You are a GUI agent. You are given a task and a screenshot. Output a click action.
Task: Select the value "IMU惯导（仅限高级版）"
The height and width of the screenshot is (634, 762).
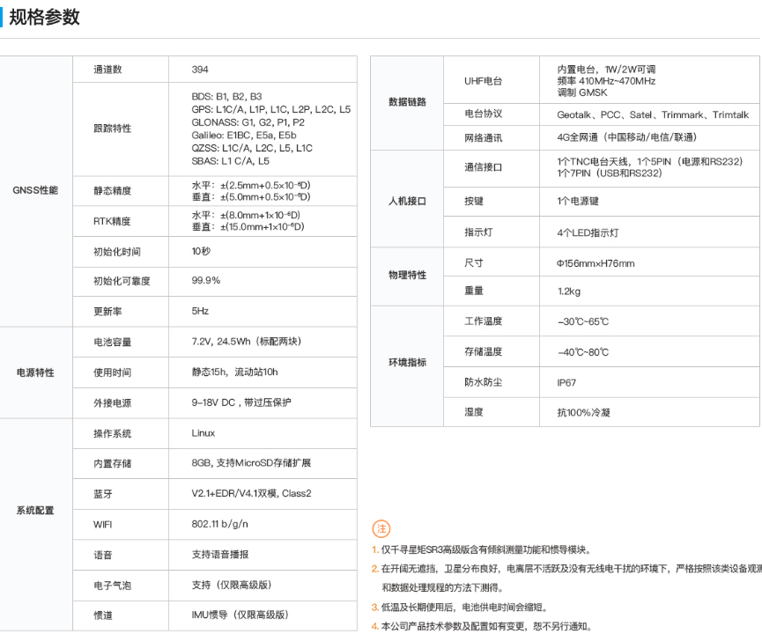pos(240,615)
